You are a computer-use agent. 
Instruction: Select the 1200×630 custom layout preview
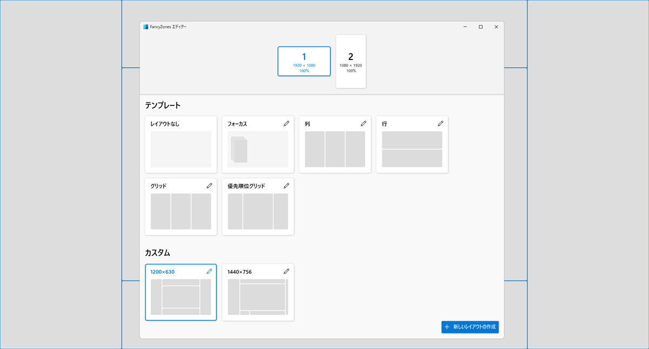pyautogui.click(x=181, y=297)
